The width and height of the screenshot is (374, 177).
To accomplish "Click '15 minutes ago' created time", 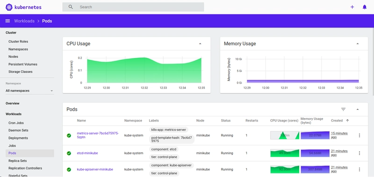I will [x=339, y=135].
